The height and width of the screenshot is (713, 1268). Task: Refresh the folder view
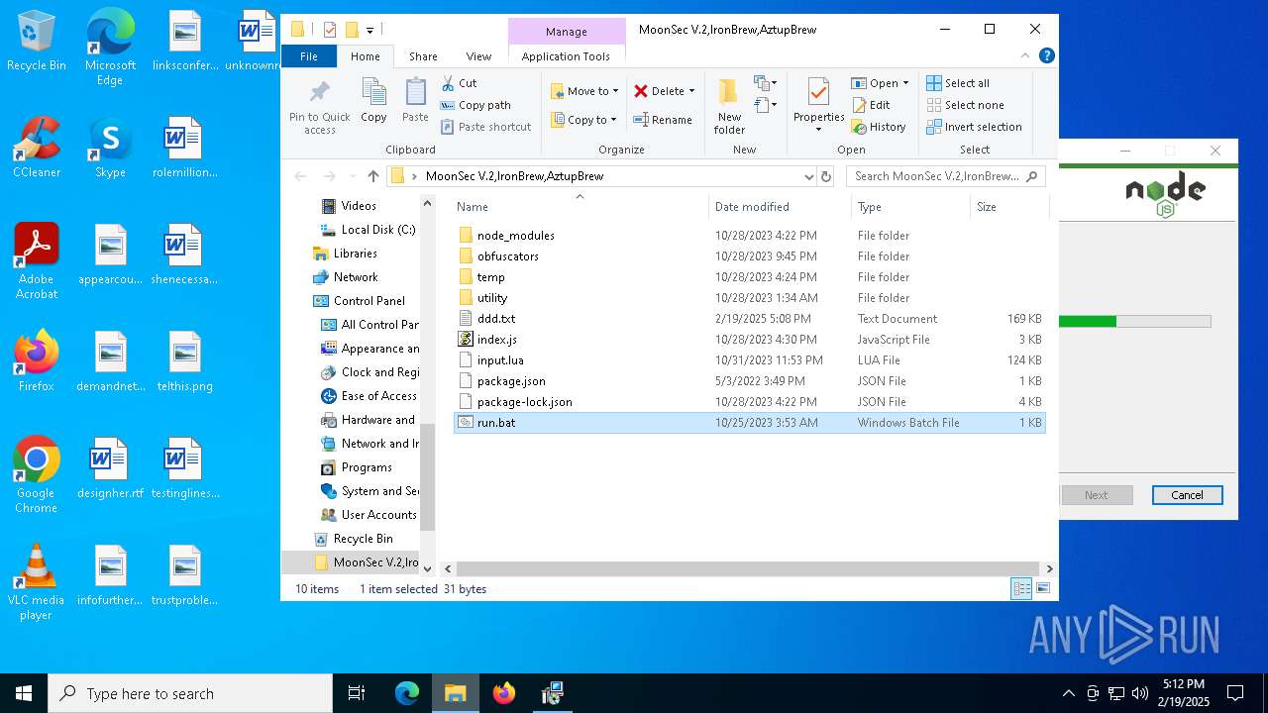coord(826,176)
